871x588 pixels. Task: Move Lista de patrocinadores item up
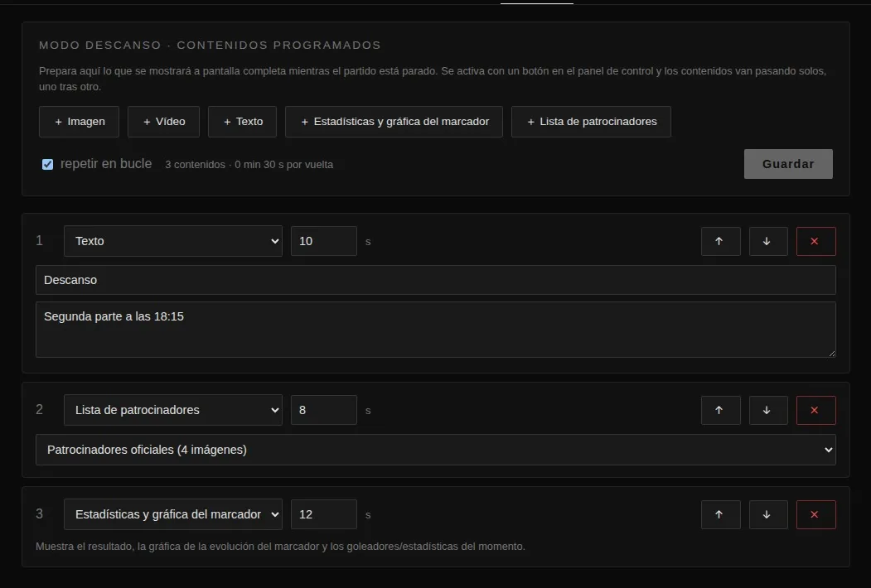point(720,410)
